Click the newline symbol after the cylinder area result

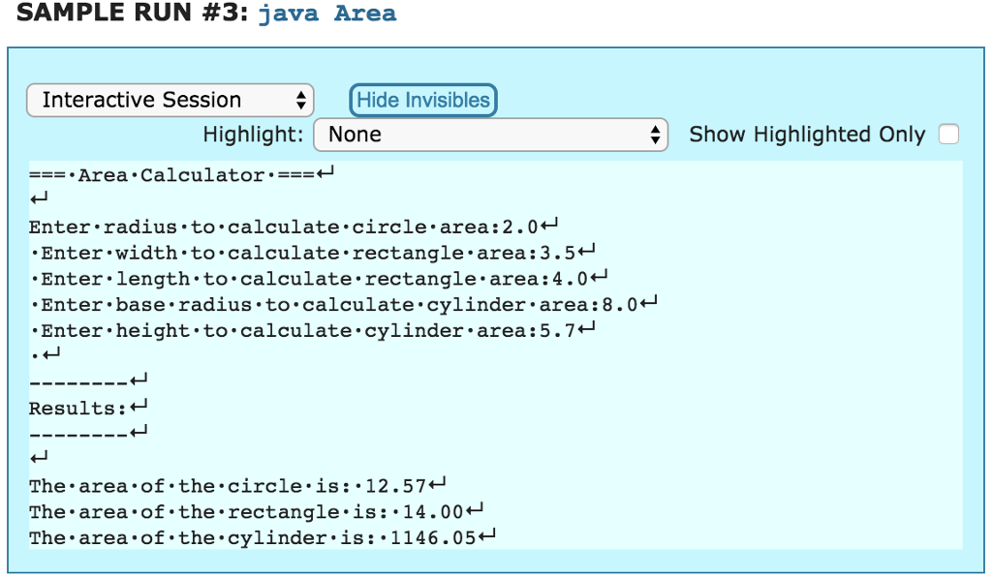point(489,535)
